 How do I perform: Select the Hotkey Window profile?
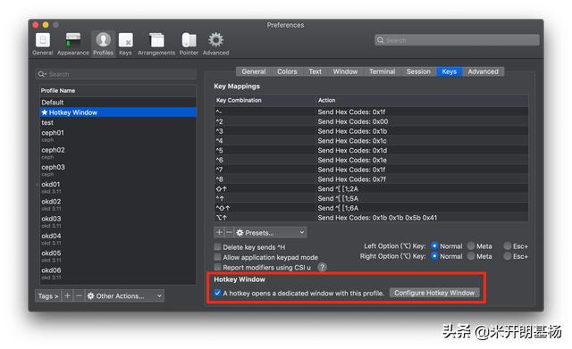pos(117,112)
